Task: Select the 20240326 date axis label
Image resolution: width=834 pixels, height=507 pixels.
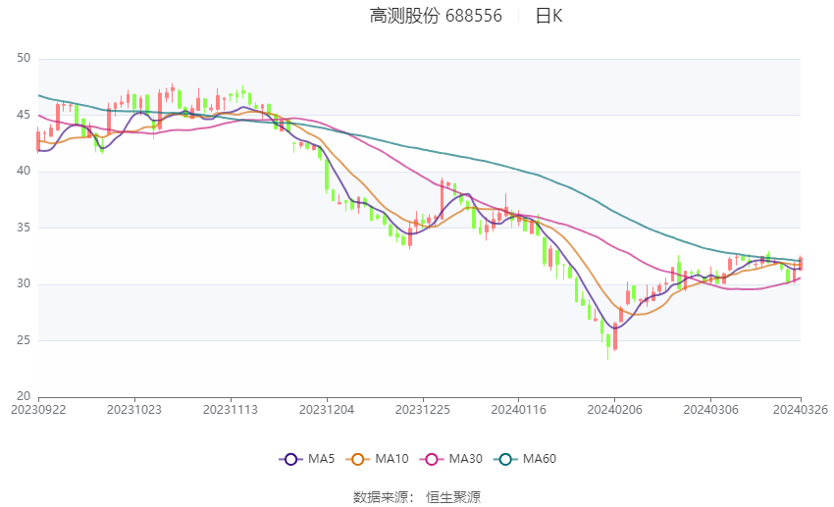Action: (x=801, y=410)
